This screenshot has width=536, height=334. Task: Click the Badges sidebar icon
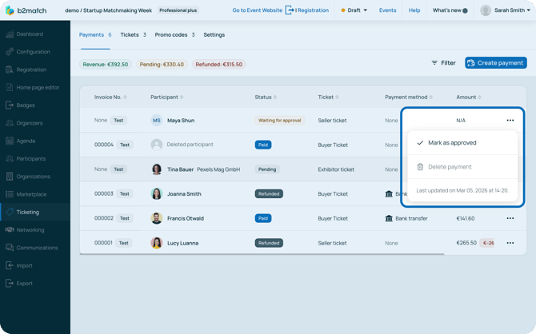(x=10, y=105)
